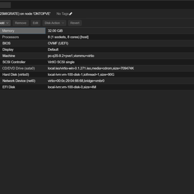194x194 pixels.
Task: Select the BIOS row showing OVMF (UEFI)
Action: pos(97,43)
